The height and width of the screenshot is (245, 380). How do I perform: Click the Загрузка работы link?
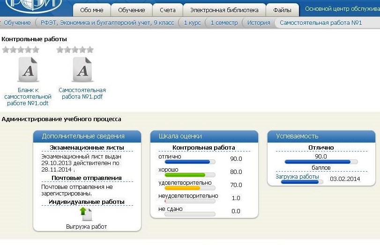tap(297, 177)
